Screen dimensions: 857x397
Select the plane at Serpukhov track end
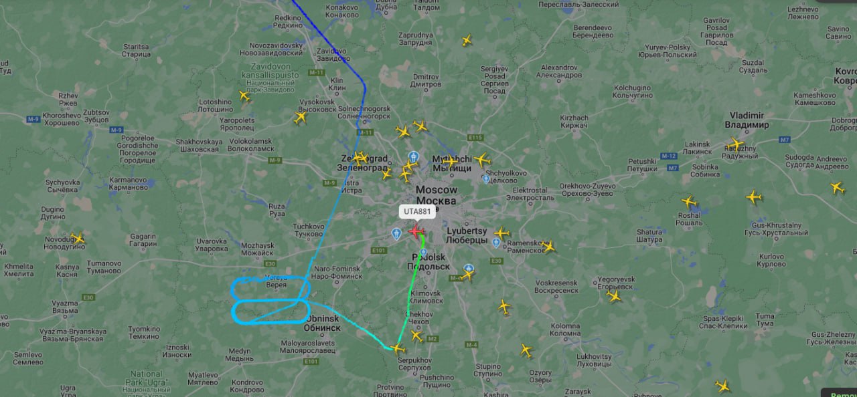click(x=398, y=348)
